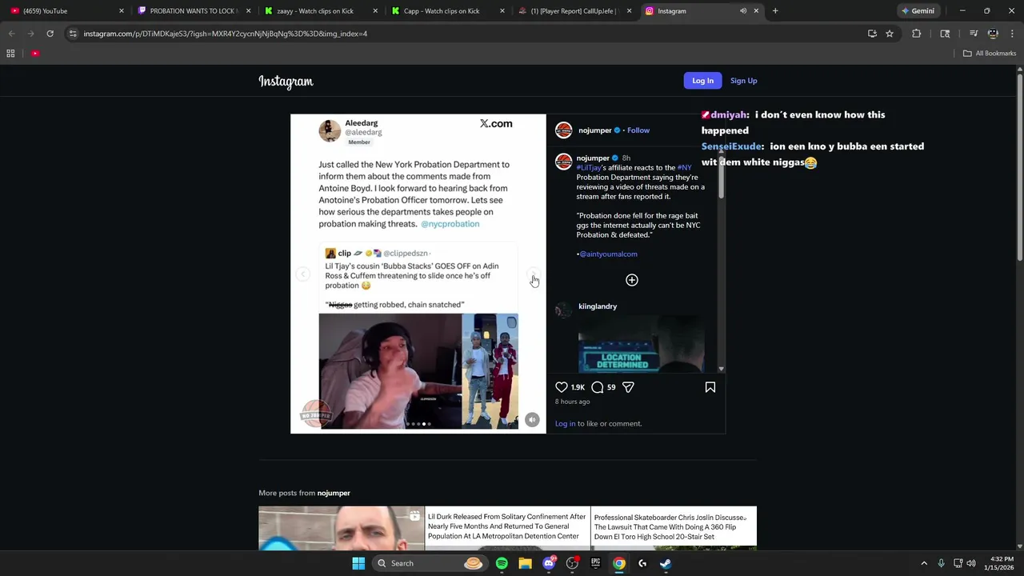1024x576 pixels.
Task: Click the address bar URL
Action: click(x=226, y=34)
